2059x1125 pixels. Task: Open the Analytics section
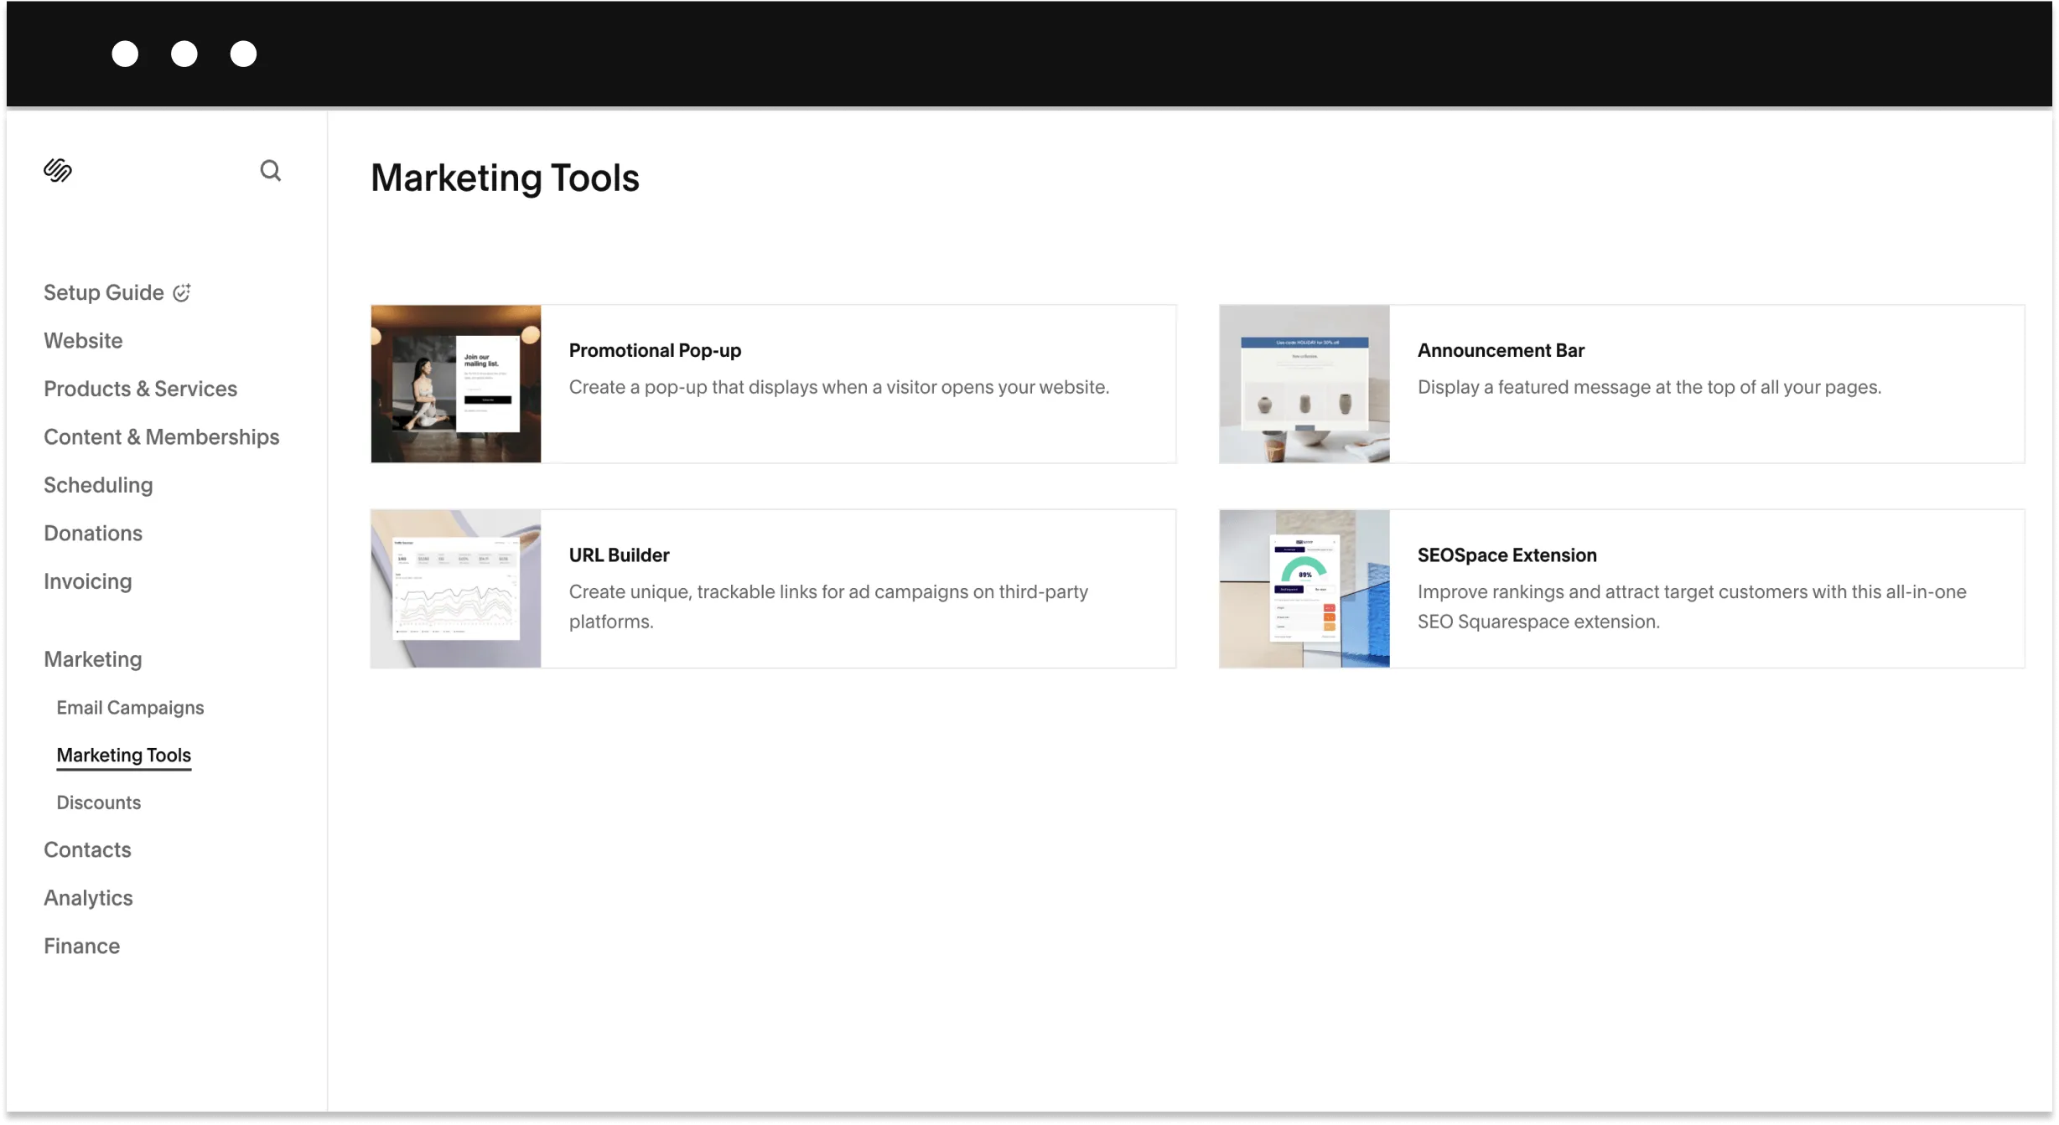click(x=88, y=898)
